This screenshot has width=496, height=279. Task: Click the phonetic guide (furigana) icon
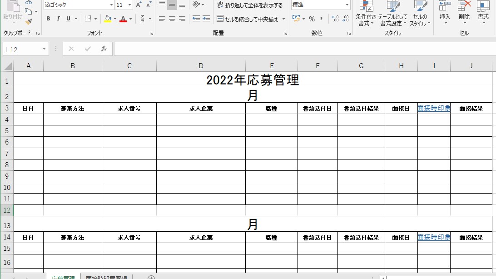point(143,19)
